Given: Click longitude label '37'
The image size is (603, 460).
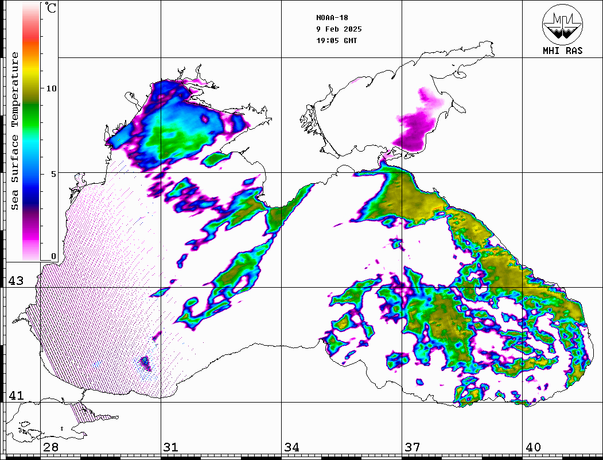Looking at the screenshot, I should point(413,447).
